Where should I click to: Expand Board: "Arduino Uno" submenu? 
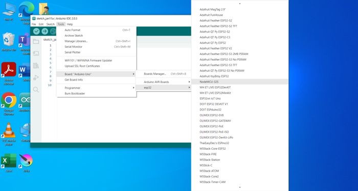pos(97,74)
